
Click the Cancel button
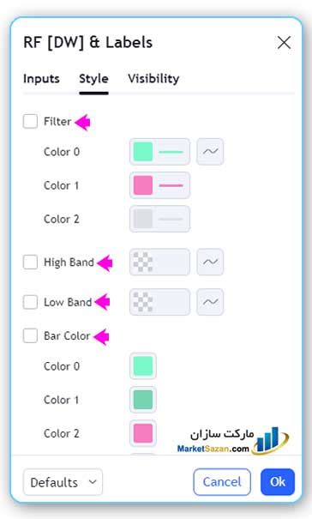222,482
